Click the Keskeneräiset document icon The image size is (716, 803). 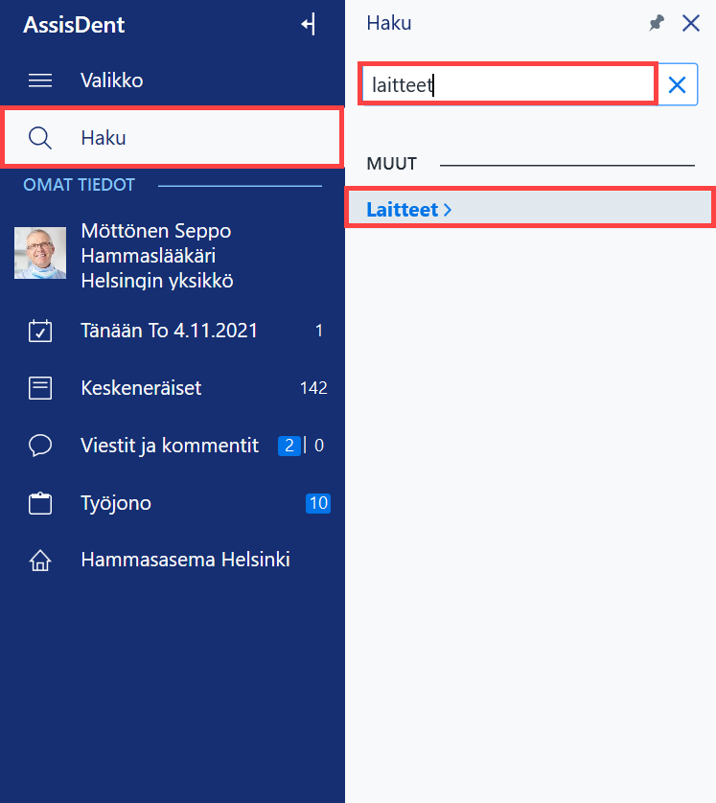[x=40, y=388]
